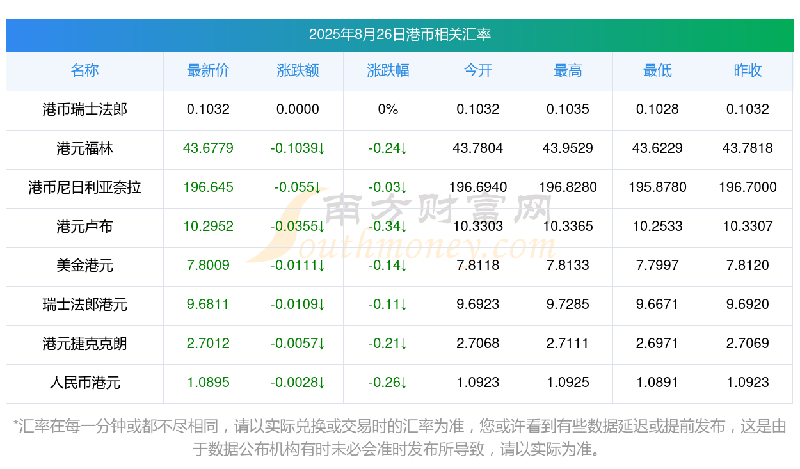The image size is (800, 469).
Task: Click latest price 10.2952 for 港元卢布
Action: pos(208,227)
